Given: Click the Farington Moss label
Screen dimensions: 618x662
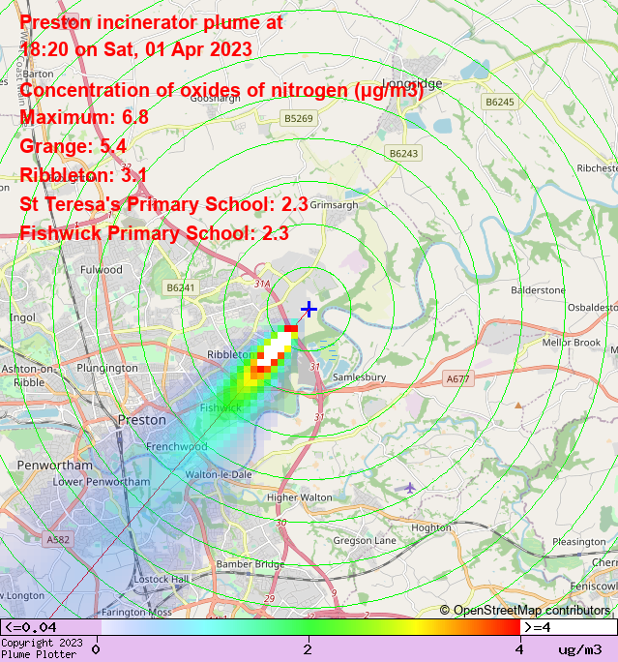Looking at the screenshot, I should (x=136, y=613).
